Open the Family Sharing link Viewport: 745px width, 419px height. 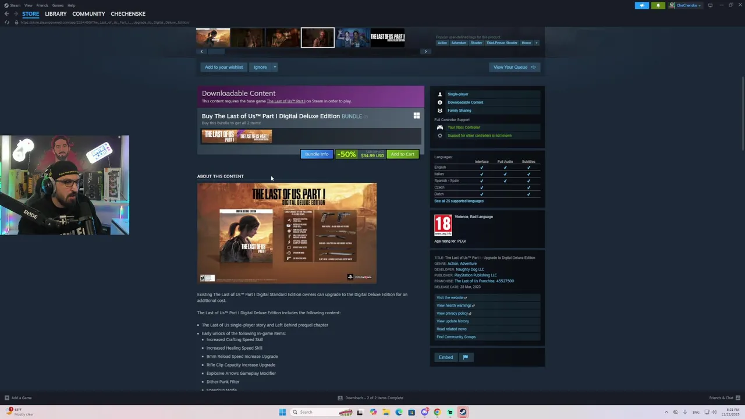point(459,111)
